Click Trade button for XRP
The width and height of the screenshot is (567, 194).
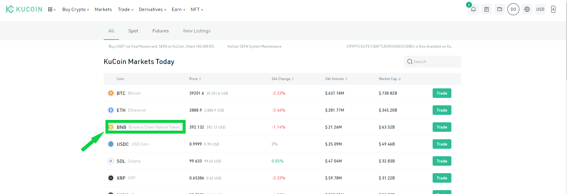point(442,178)
